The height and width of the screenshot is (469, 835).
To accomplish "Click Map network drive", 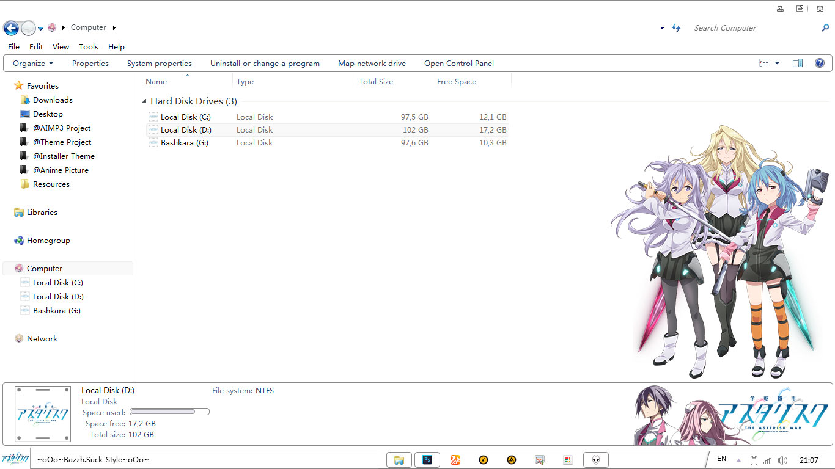I will (x=372, y=64).
